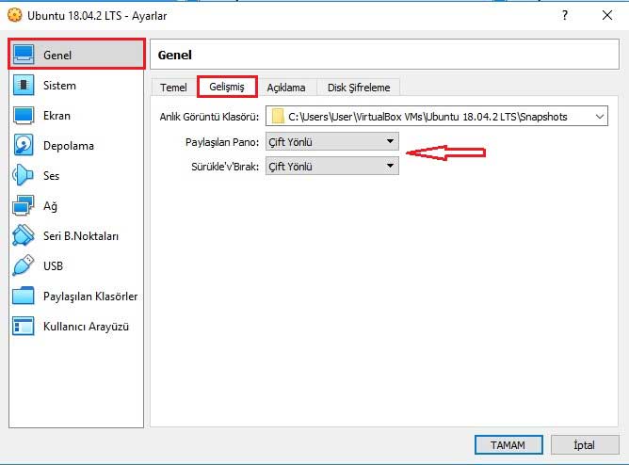Open Ekran display icon
The width and height of the screenshot is (629, 465).
(x=24, y=116)
